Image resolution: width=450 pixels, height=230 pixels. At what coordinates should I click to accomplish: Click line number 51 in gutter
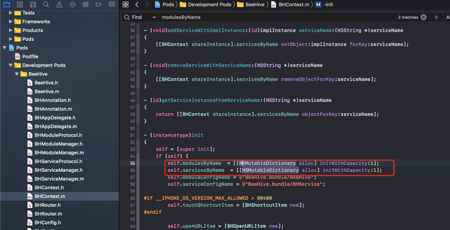coord(132,135)
